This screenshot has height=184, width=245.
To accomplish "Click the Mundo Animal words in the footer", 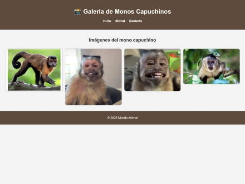I will pyautogui.click(x=128, y=118).
